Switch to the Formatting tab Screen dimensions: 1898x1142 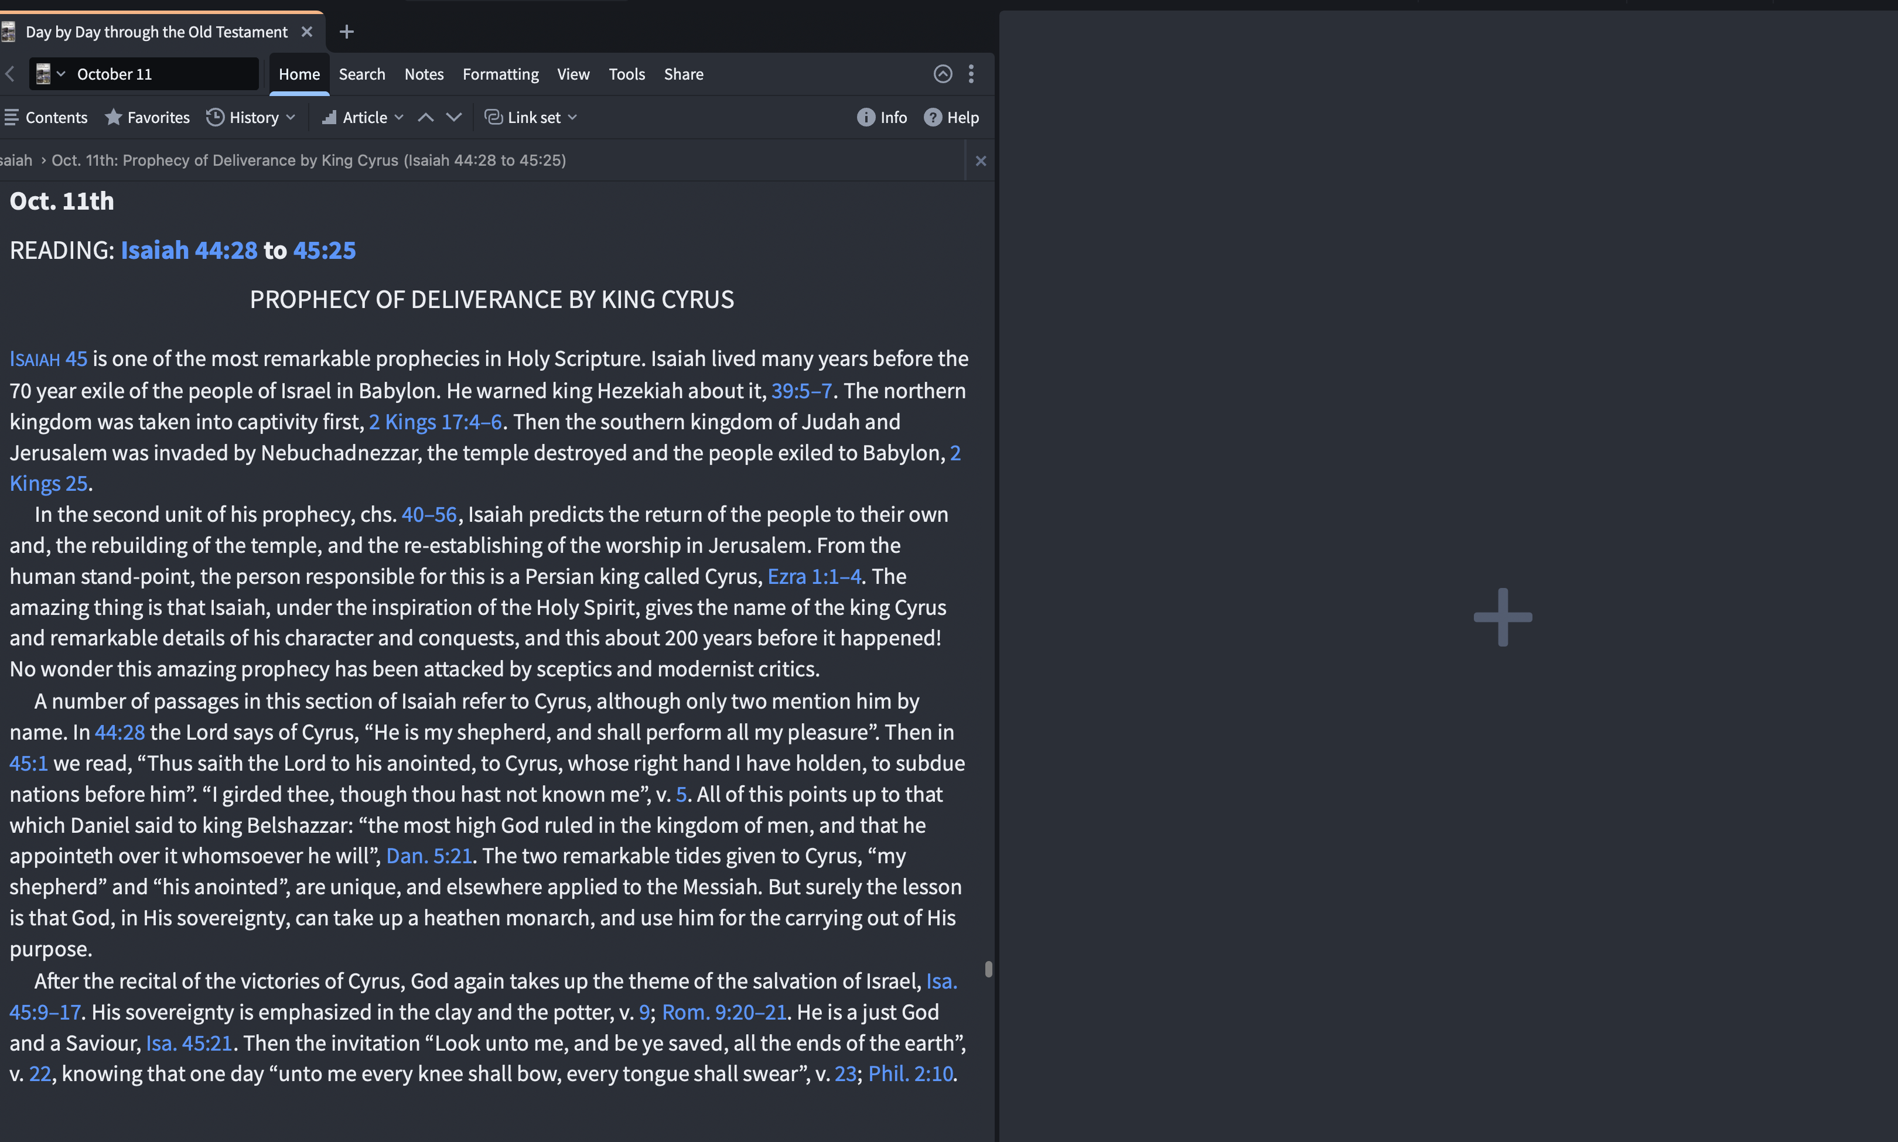500,74
